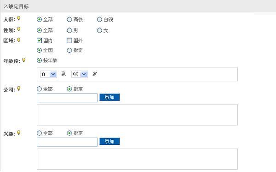Image resolution: width=276 pixels, height=172 pixels.
Task: Click the lightbulb hint icon beside 区域
Action: pos(18,40)
